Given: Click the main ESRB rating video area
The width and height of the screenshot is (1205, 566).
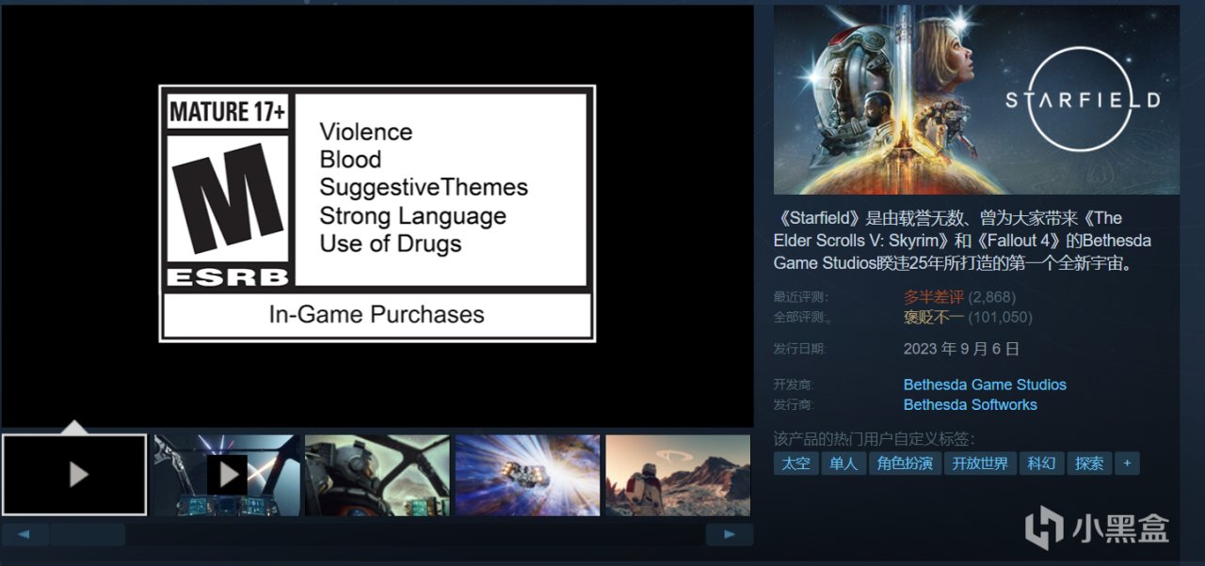Looking at the screenshot, I should 378,216.
